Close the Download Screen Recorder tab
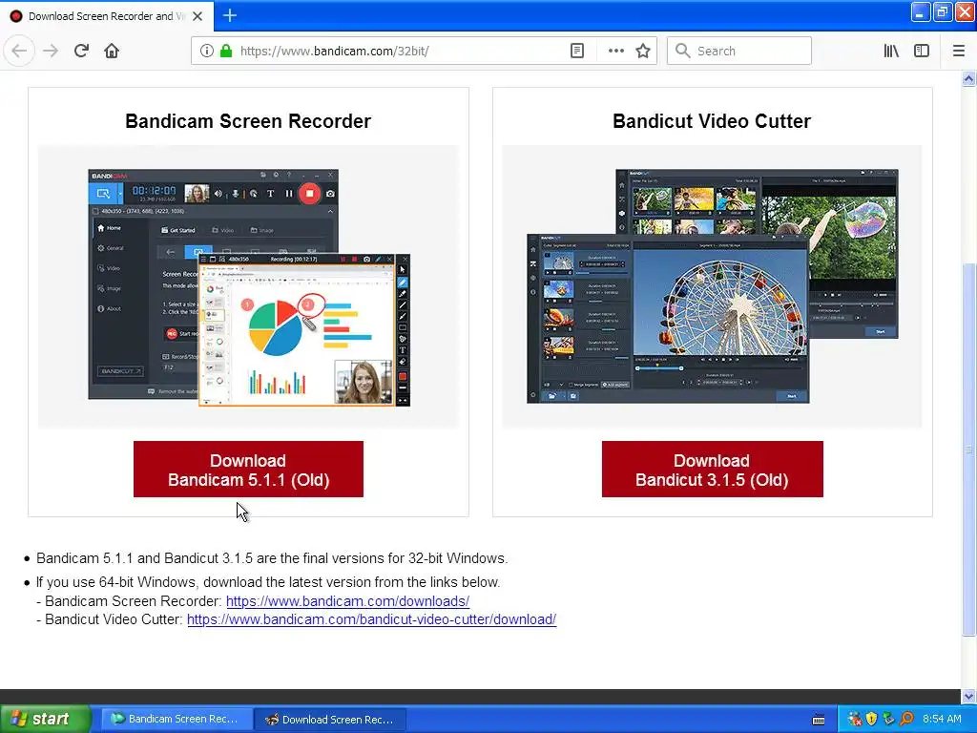The width and height of the screenshot is (977, 733). (197, 16)
